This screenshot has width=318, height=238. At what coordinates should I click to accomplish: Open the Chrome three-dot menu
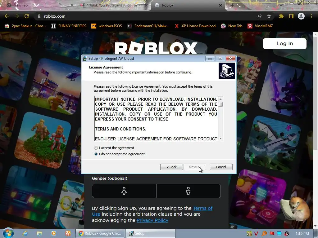tap(311, 16)
